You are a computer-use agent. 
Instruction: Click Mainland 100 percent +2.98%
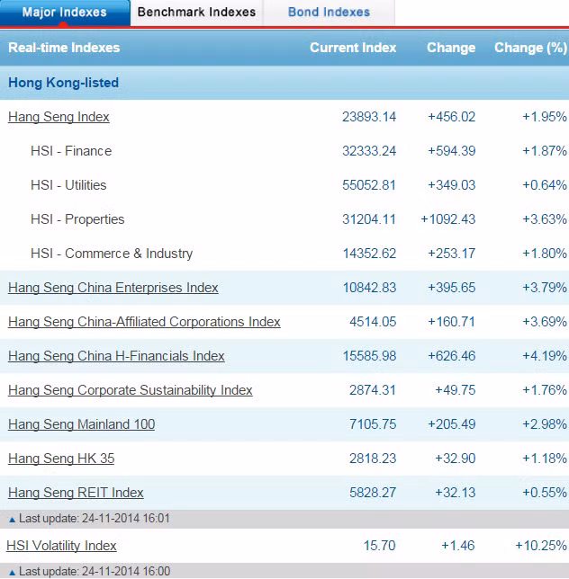(544, 424)
